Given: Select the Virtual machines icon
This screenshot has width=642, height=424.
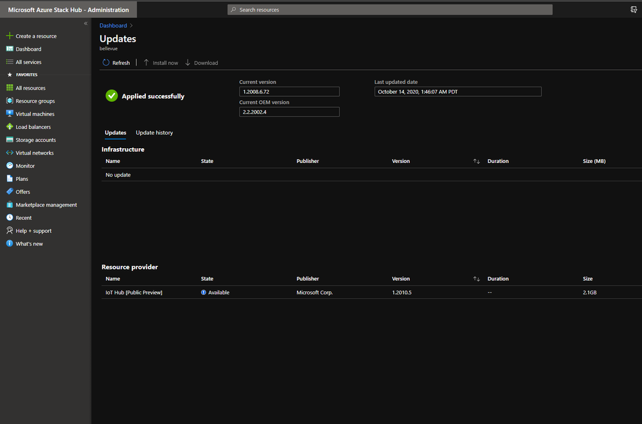Looking at the screenshot, I should pyautogui.click(x=10, y=114).
